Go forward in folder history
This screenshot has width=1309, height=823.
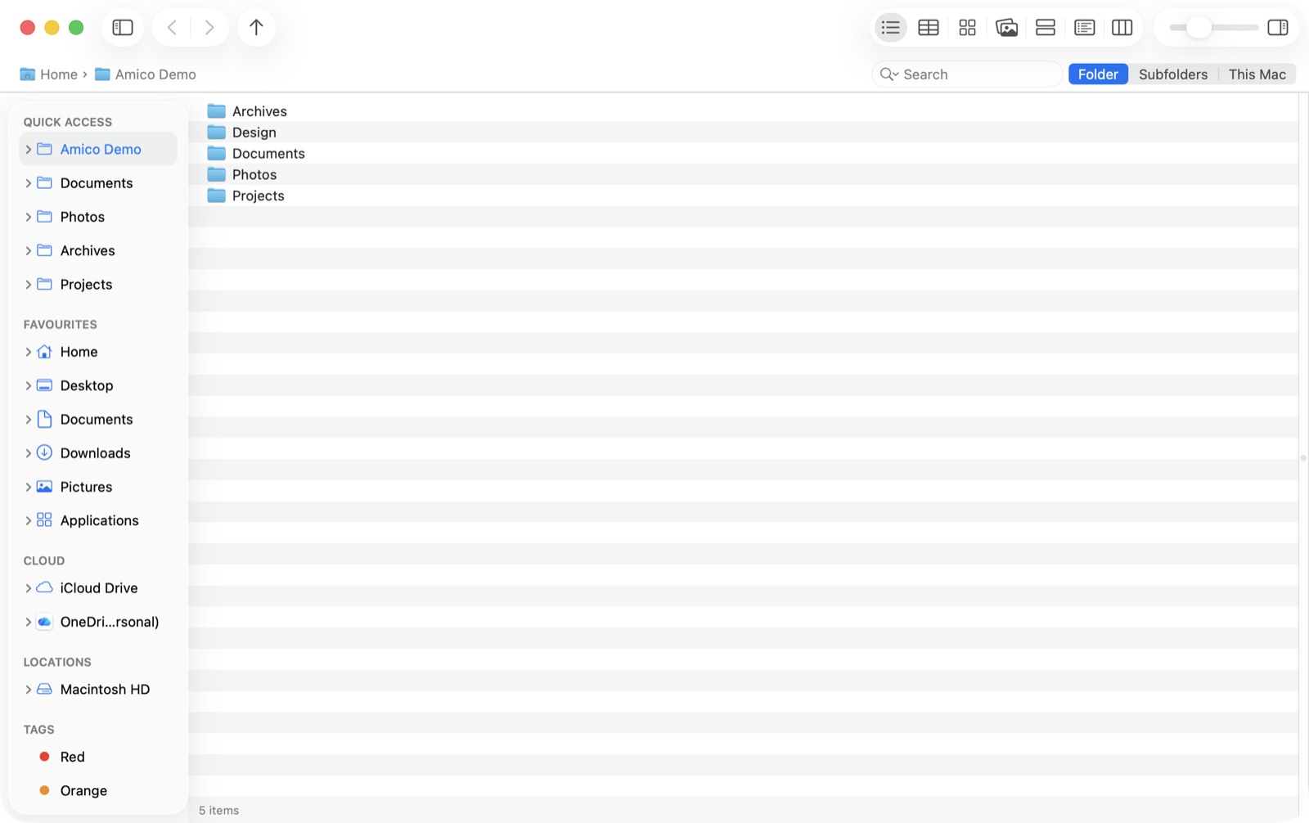[x=209, y=27]
